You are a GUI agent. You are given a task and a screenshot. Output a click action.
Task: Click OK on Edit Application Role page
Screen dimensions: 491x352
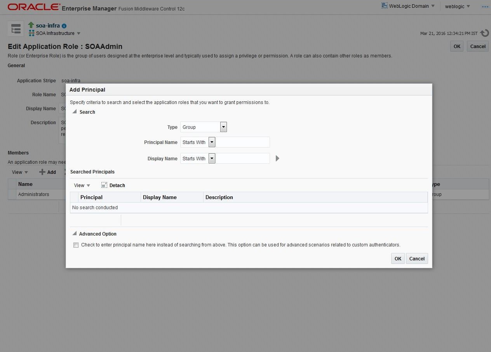point(457,46)
